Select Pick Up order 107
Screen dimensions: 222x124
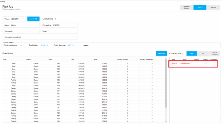coord(84,116)
